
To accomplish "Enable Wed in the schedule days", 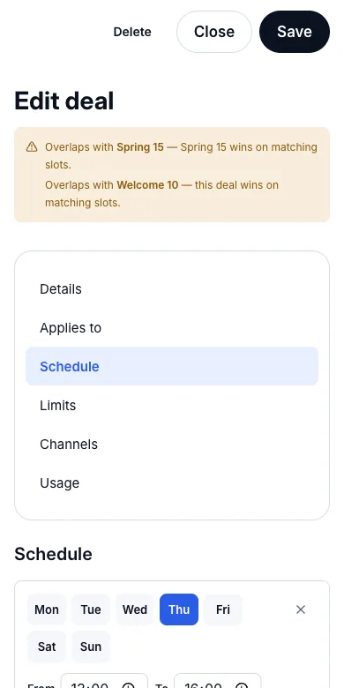I will [x=135, y=609].
